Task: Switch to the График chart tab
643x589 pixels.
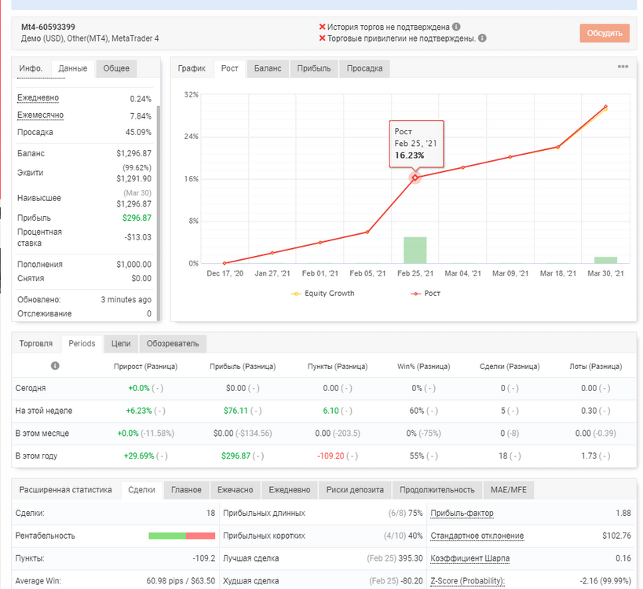Action: pos(192,68)
